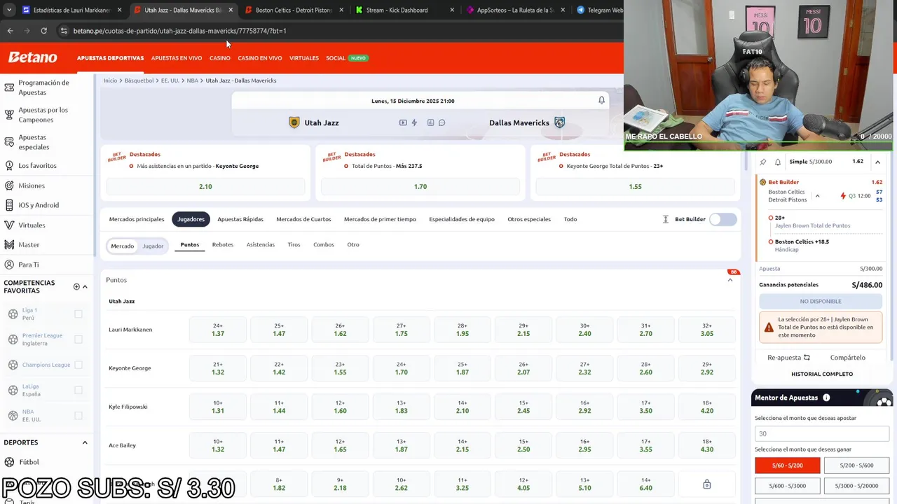Click the match notification bell icon

click(601, 101)
